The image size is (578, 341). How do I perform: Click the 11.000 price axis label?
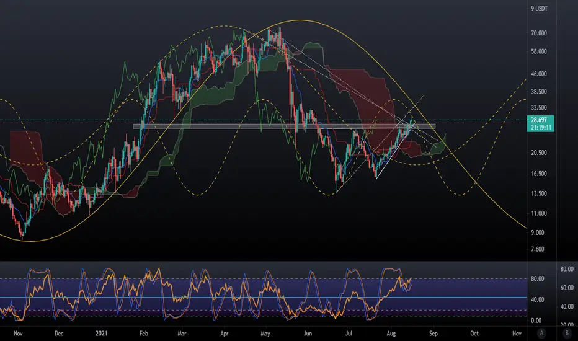[538, 213]
